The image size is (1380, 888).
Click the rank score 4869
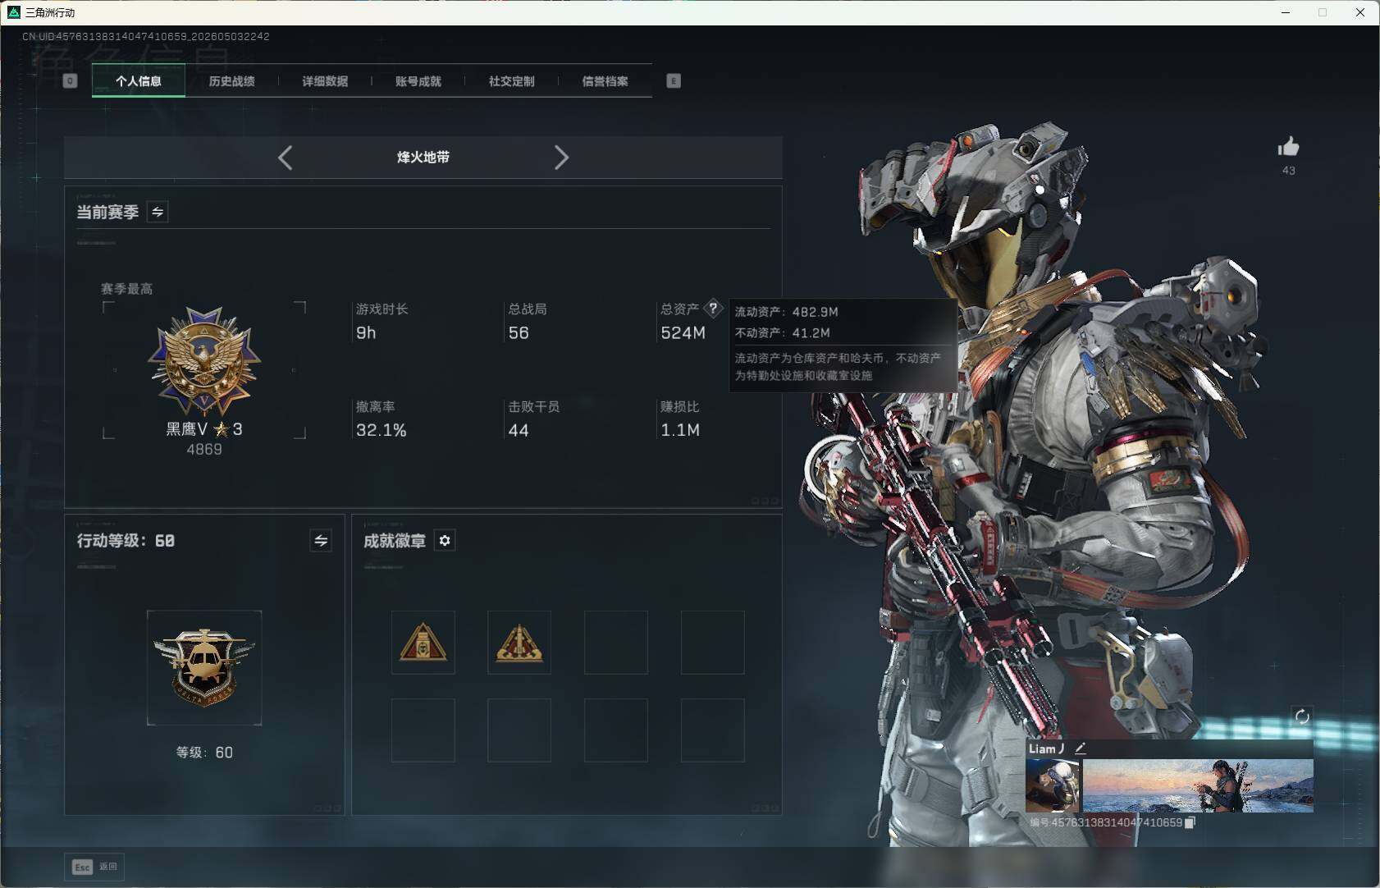[204, 449]
